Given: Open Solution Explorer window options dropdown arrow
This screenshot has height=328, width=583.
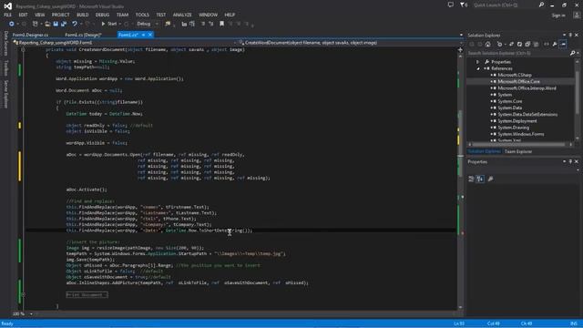Looking at the screenshot, I should click(x=564, y=35).
